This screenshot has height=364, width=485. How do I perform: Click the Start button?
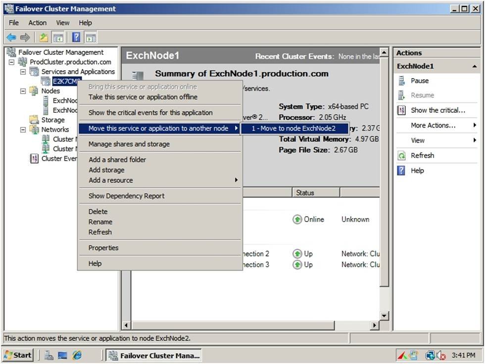pyautogui.click(x=18, y=355)
